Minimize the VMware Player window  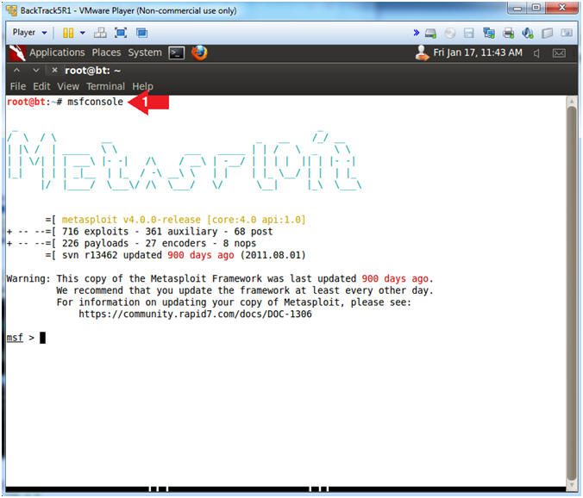(x=517, y=8)
